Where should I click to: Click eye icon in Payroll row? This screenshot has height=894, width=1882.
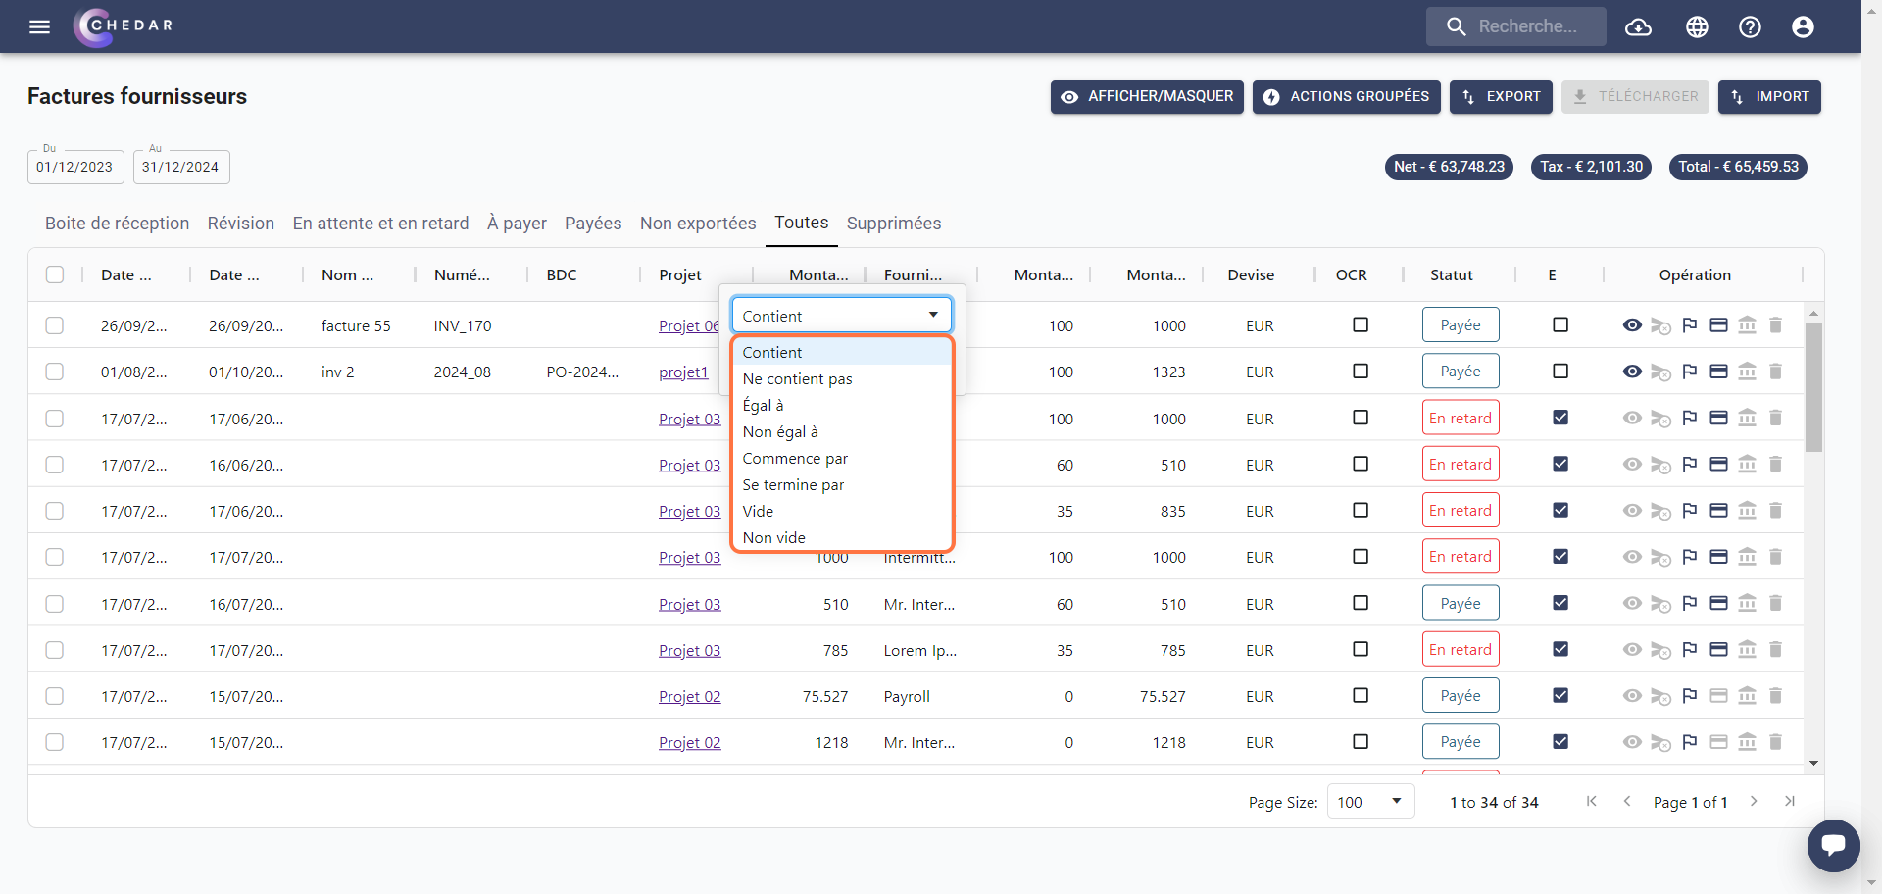coord(1632,696)
